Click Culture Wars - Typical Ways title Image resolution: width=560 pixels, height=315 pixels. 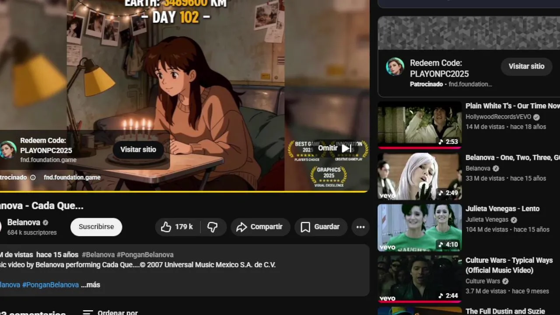(509, 265)
